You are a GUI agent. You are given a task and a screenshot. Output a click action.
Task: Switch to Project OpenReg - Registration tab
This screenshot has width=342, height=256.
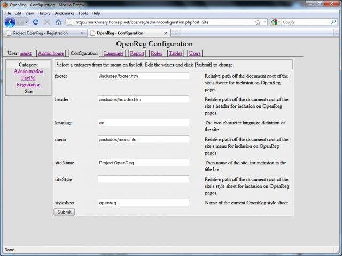tap(45, 33)
